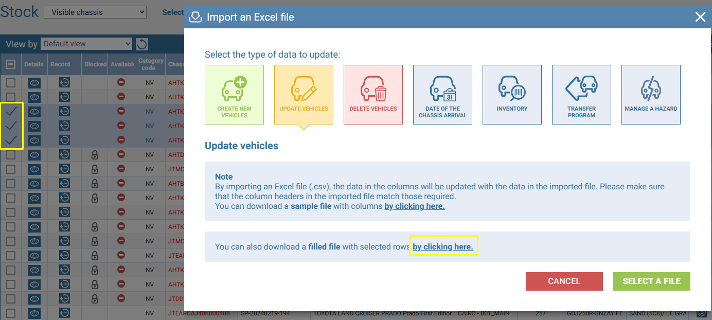The width and height of the screenshot is (712, 320).
Task: Click red unavailable icon on AHTD row
Action: (121, 154)
